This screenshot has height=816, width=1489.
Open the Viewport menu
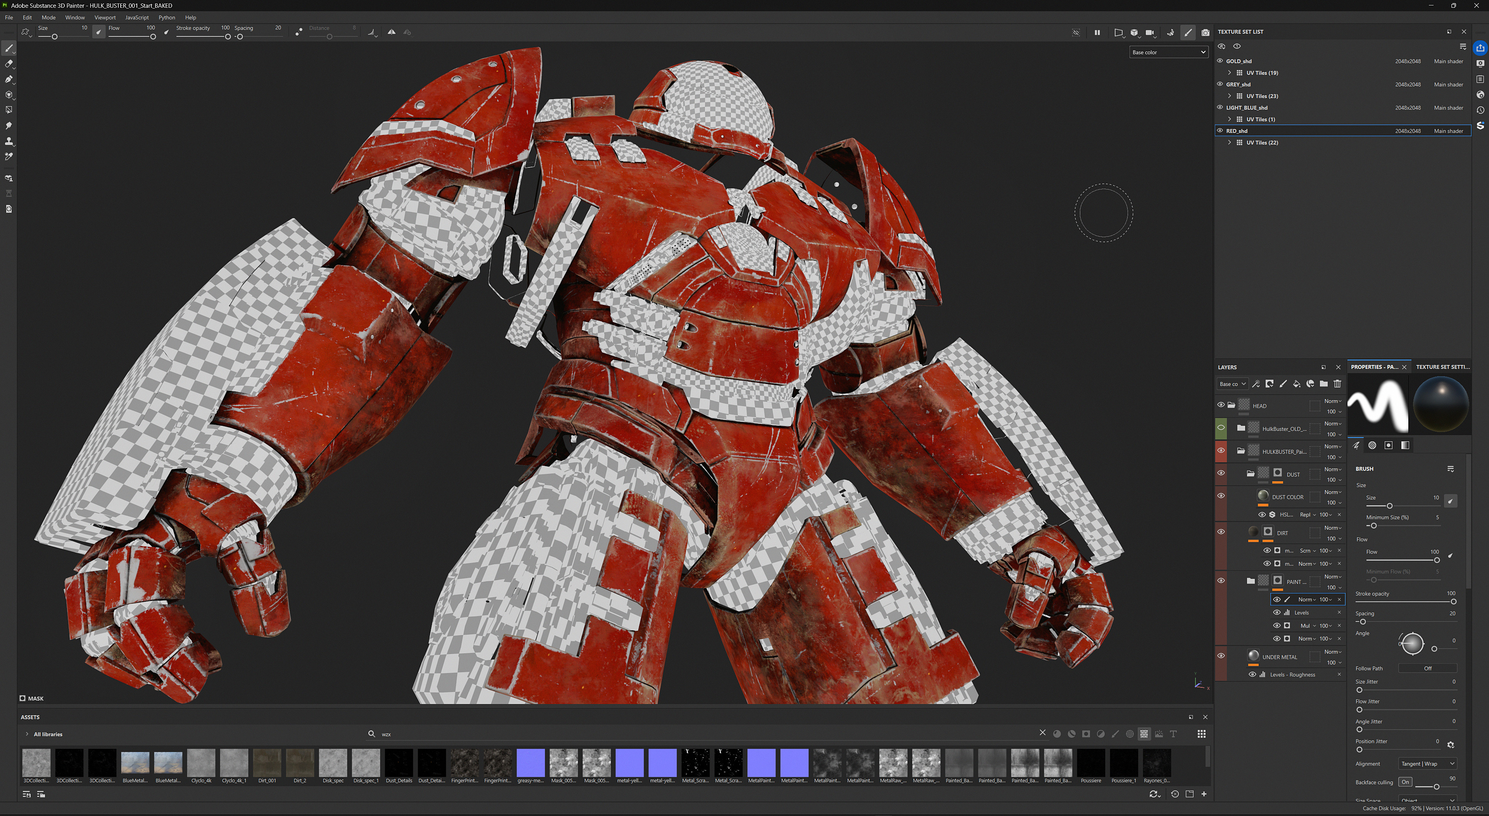[105, 17]
